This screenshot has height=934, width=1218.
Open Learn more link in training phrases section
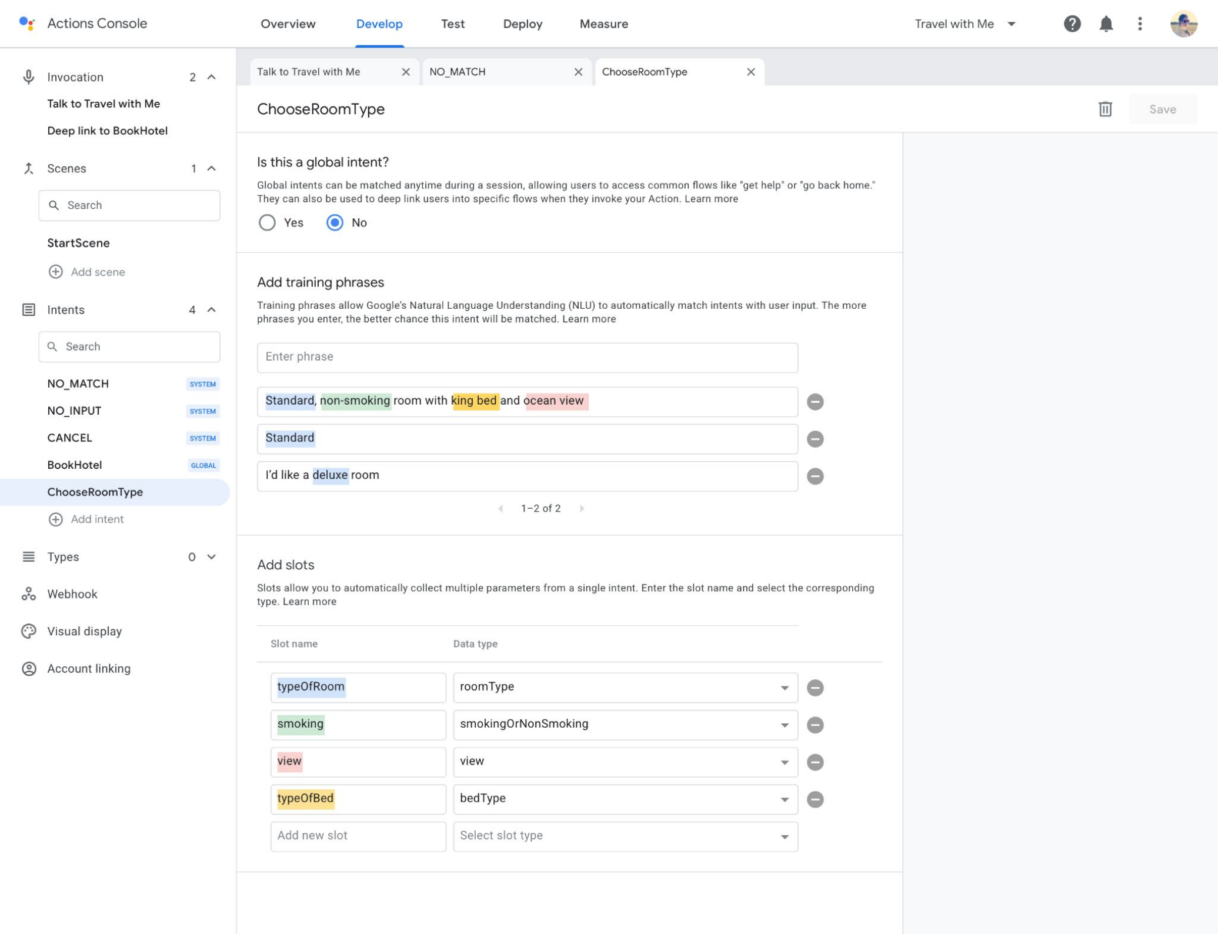pyautogui.click(x=589, y=319)
